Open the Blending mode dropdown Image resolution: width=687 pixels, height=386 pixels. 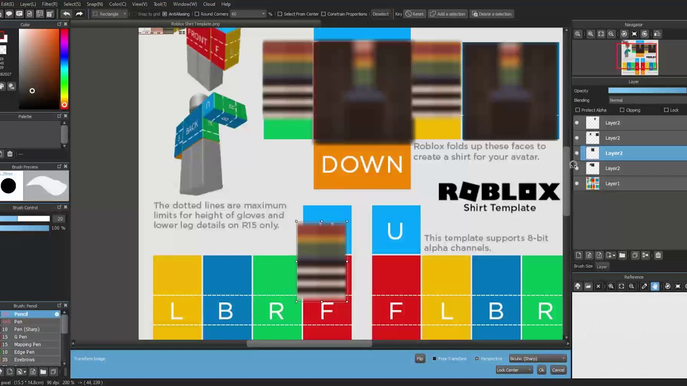[x=647, y=100]
